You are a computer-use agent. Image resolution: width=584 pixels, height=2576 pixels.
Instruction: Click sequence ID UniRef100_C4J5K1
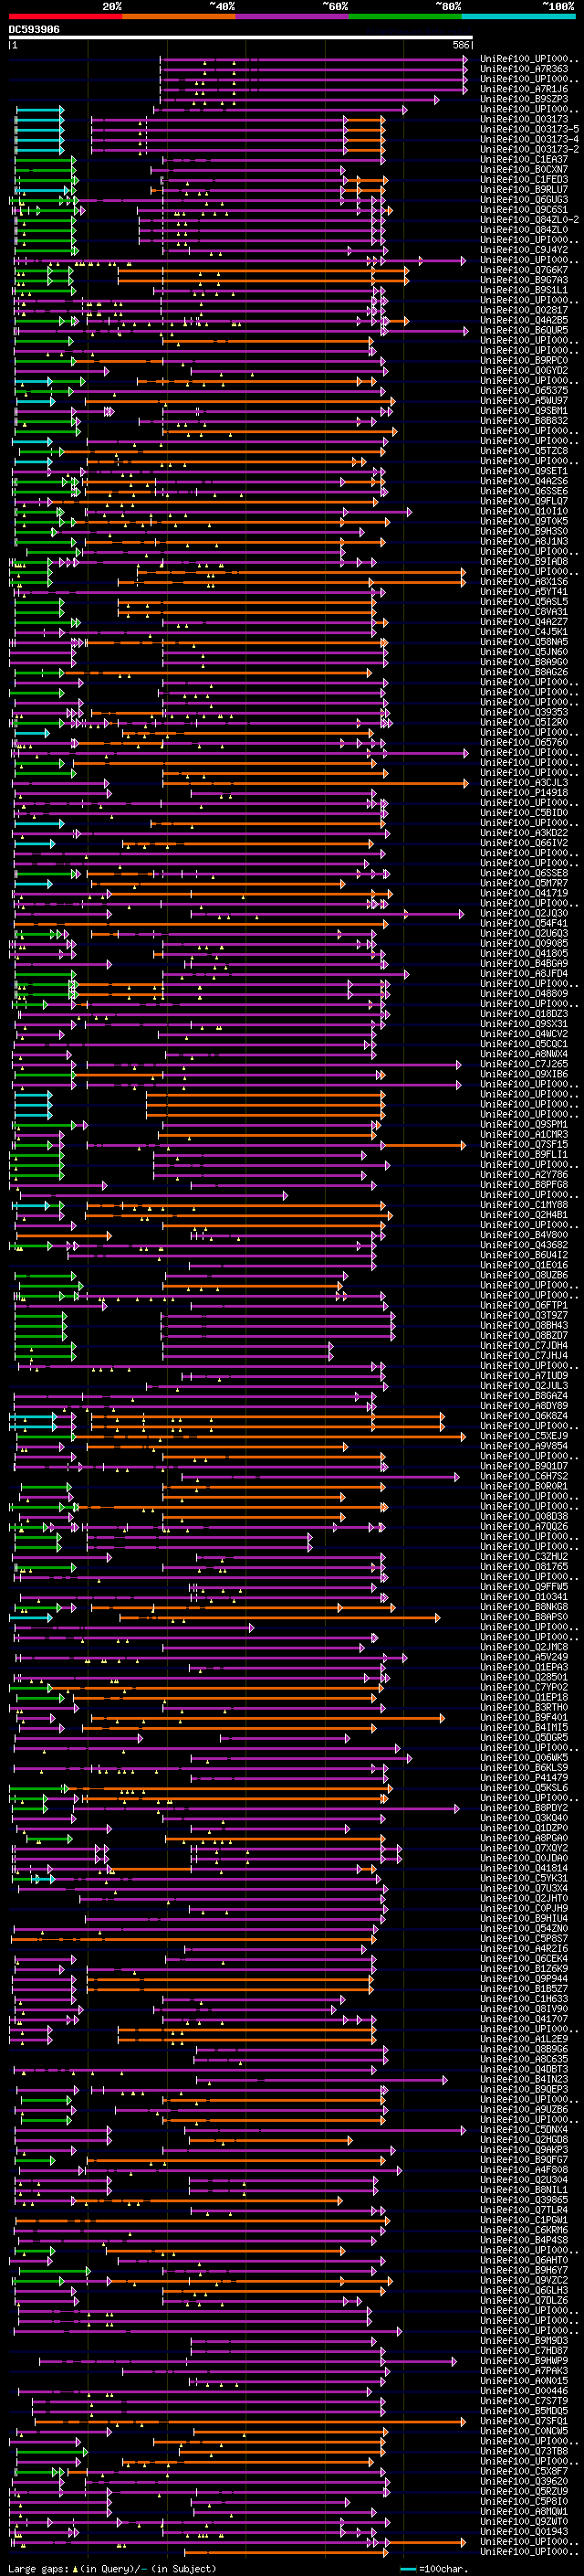click(524, 631)
